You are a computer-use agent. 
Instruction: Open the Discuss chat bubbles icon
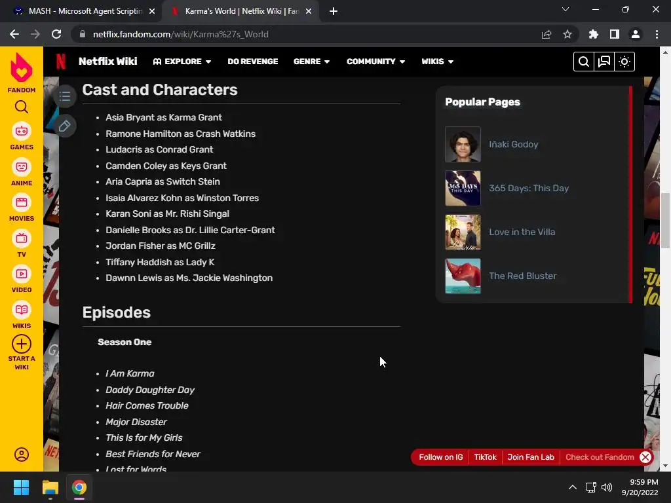tap(604, 62)
